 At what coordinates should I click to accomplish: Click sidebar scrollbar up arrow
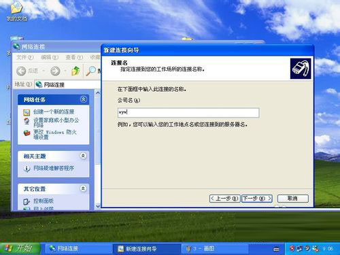pyautogui.click(x=98, y=92)
